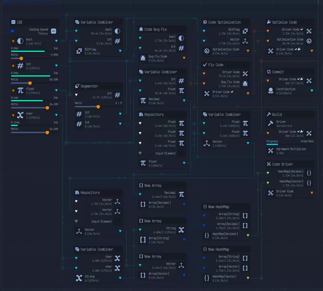The image size is (323, 291).
Task: Click the Bug Fix Code output bug icon
Action: point(143,58)
